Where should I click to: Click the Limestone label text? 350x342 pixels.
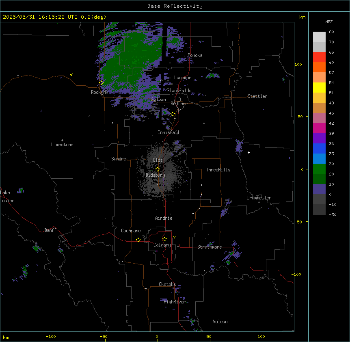click(x=62, y=145)
